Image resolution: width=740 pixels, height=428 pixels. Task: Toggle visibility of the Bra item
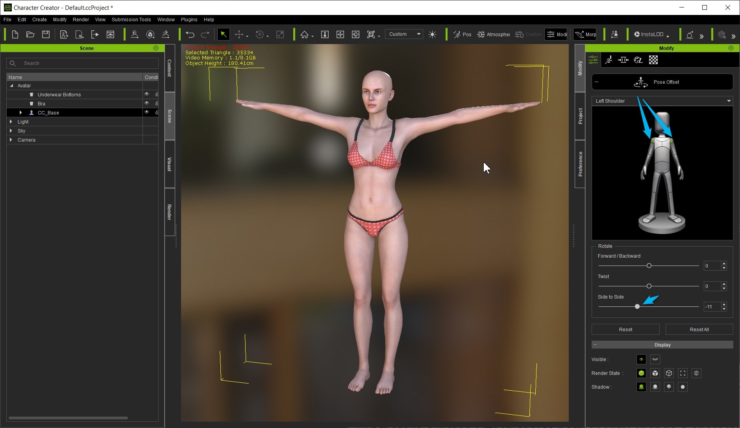pos(146,103)
